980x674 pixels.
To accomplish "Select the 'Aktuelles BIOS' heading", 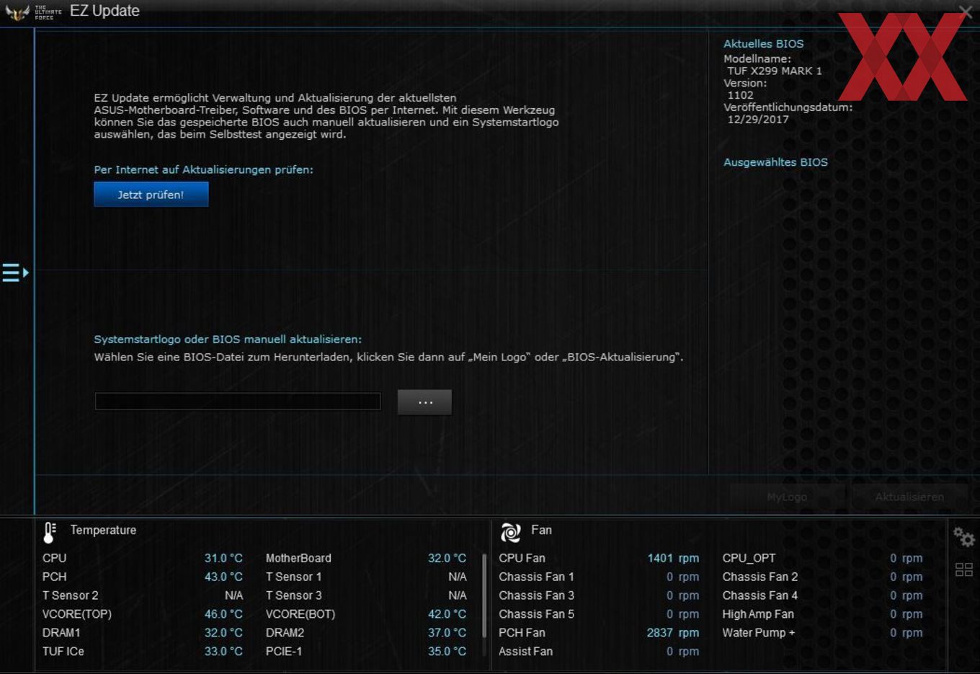I will point(763,43).
